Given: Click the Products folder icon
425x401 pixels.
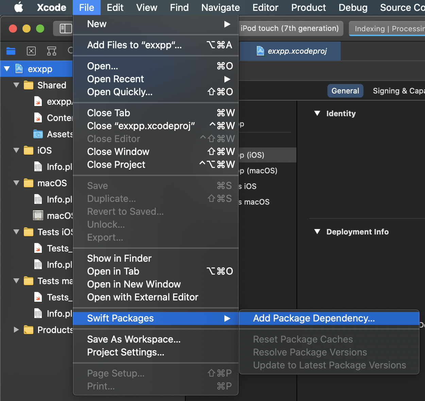Looking at the screenshot, I should (x=29, y=330).
